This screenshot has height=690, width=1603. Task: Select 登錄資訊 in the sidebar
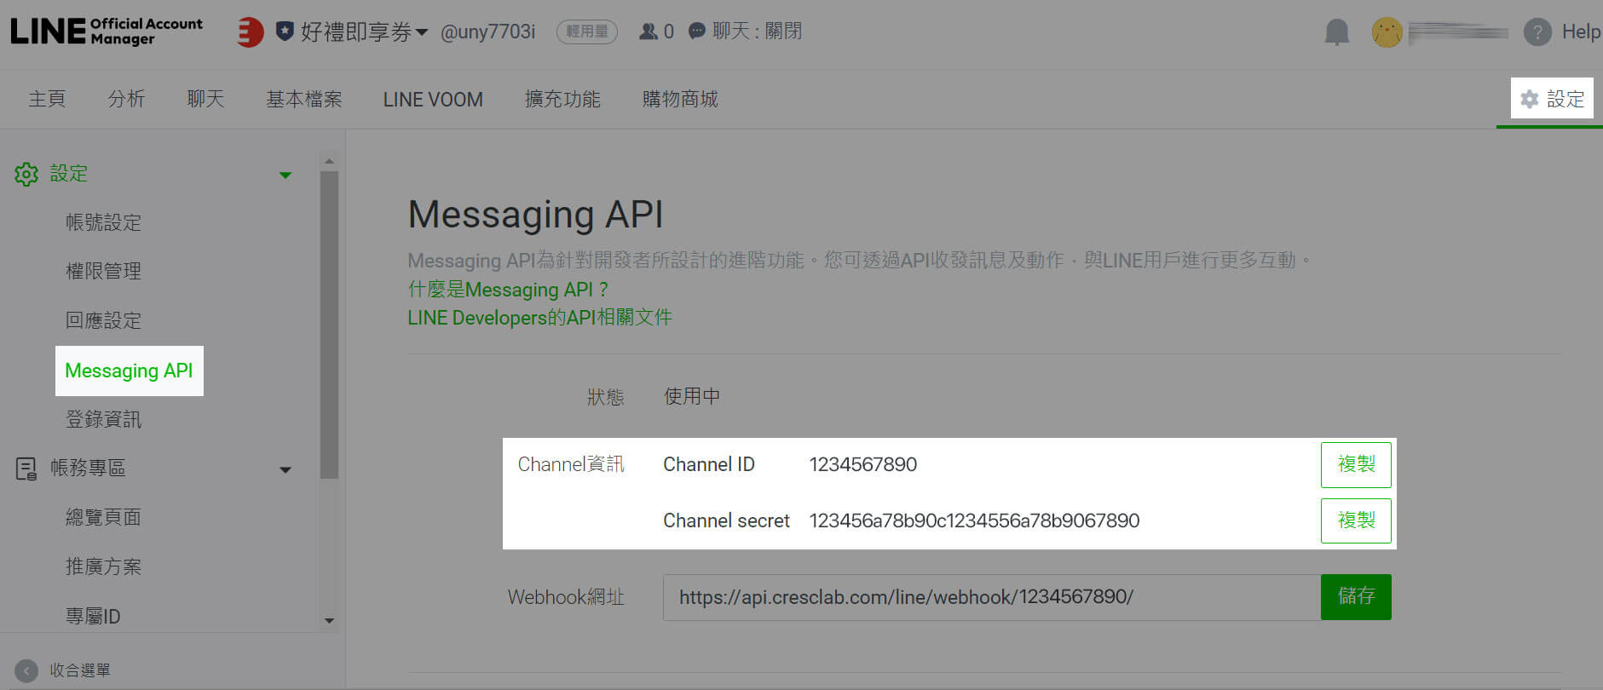(103, 419)
